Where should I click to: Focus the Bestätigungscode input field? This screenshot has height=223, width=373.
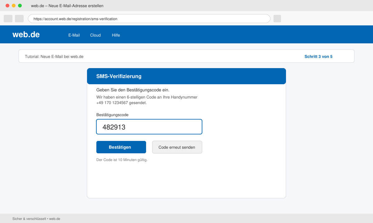(x=149, y=127)
